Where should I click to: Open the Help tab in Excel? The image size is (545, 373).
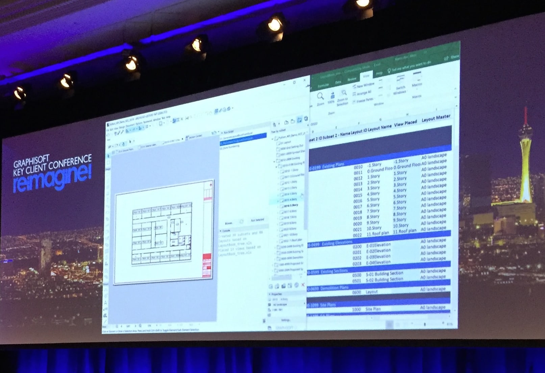click(x=379, y=73)
